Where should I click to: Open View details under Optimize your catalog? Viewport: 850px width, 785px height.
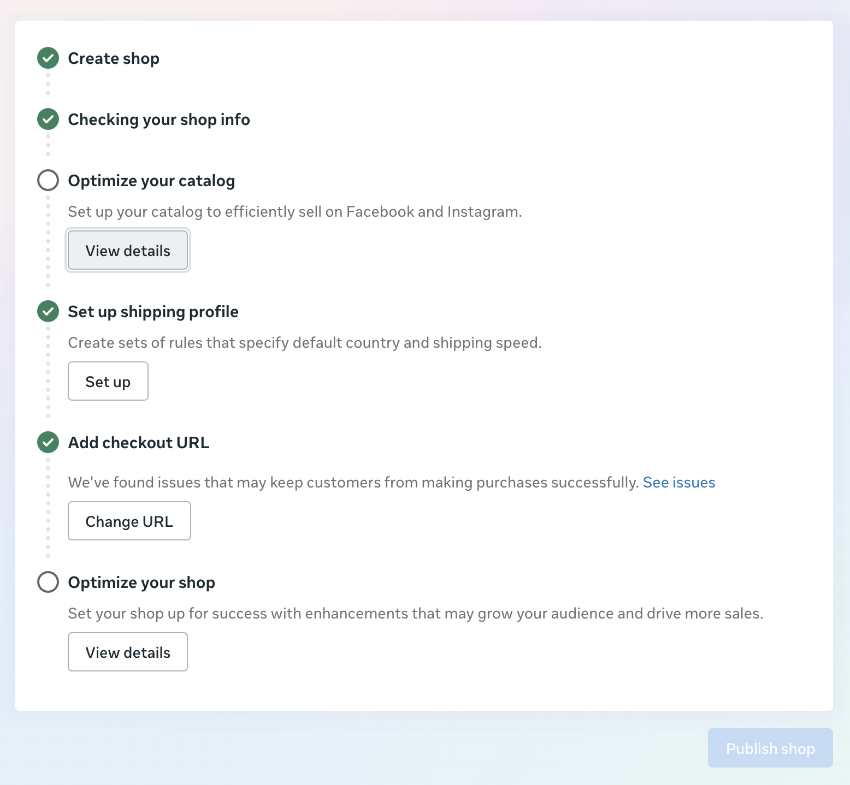click(128, 251)
